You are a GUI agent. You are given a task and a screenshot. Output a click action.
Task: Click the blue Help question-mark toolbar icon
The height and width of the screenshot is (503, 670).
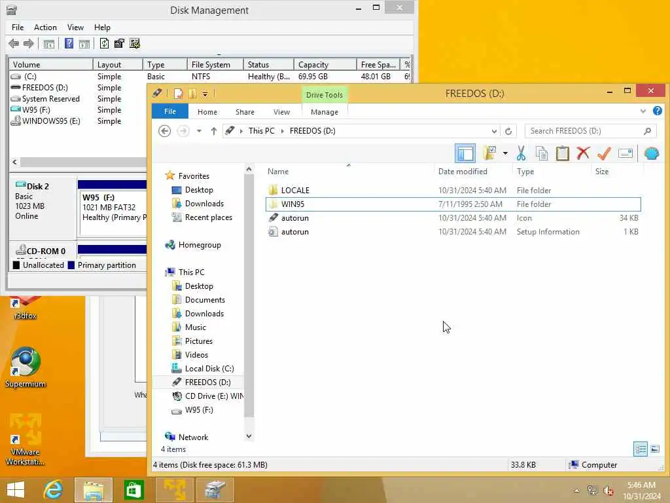tap(69, 44)
